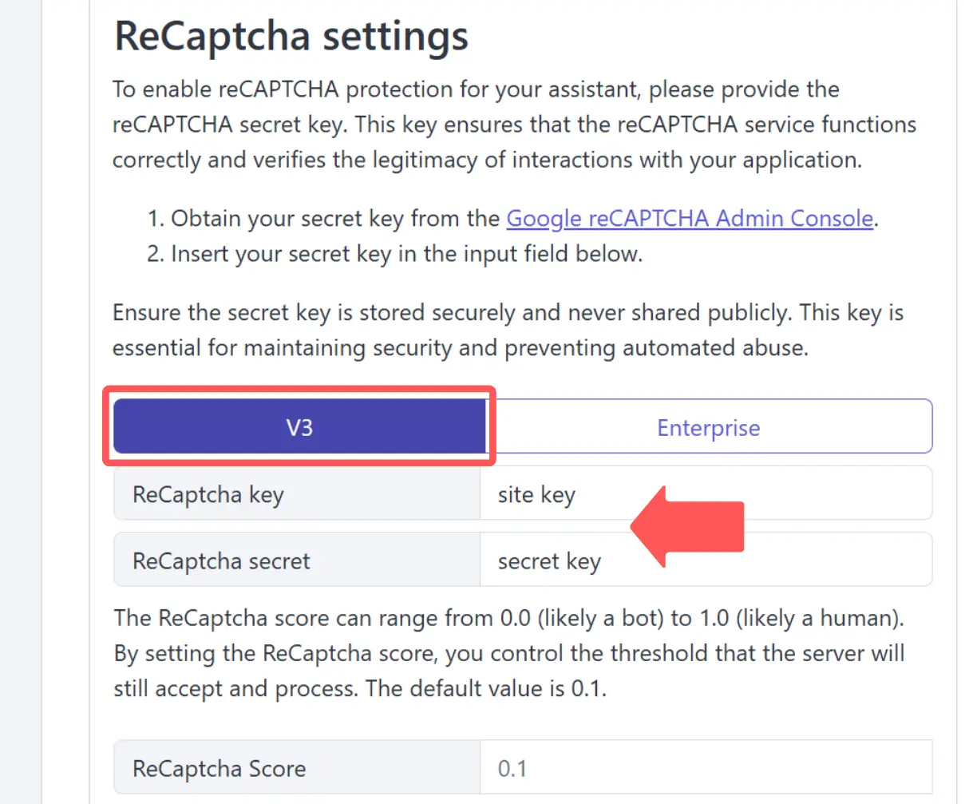Click the highlighted V3 selection box

pos(299,426)
